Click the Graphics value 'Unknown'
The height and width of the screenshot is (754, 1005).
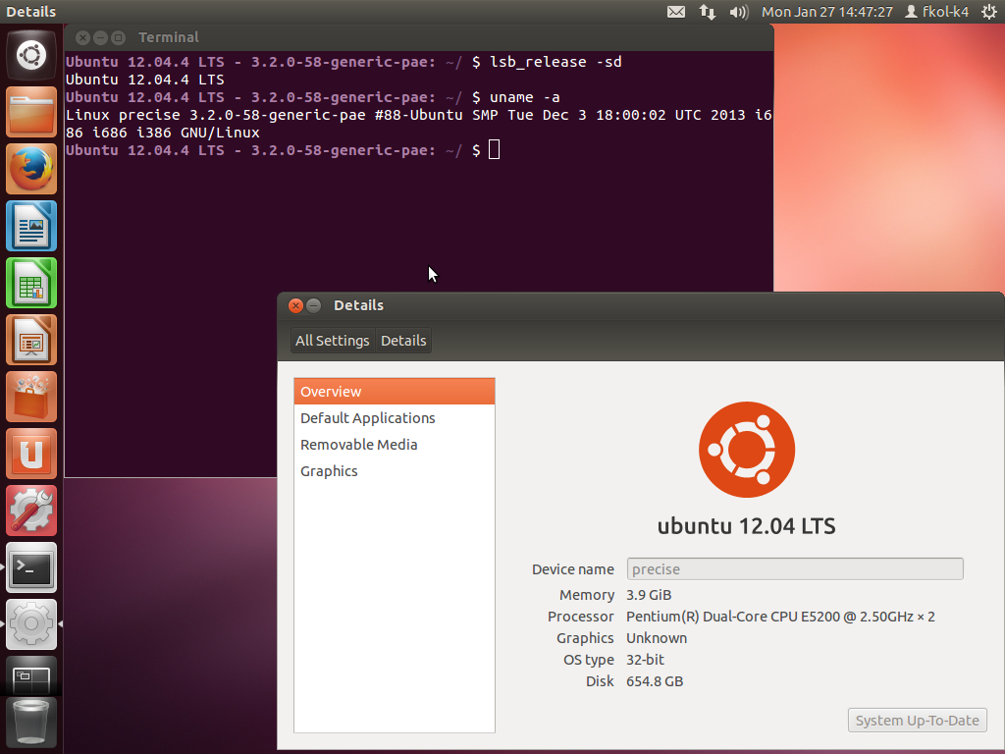[657, 638]
